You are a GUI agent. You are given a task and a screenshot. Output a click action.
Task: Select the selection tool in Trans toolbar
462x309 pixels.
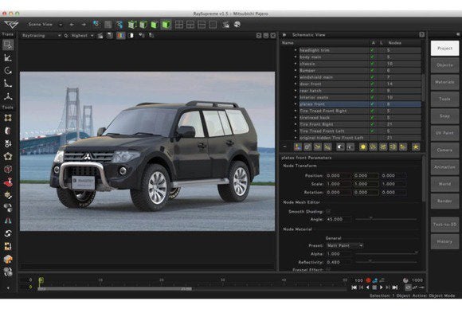point(8,45)
